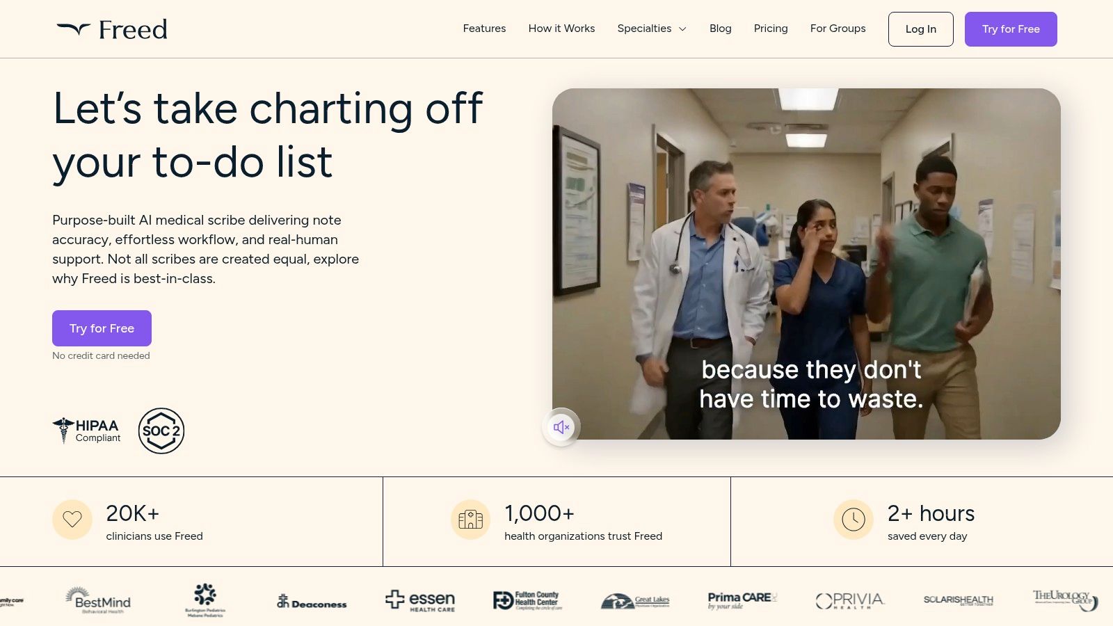Click the Privia Health logo
The height and width of the screenshot is (626, 1113).
click(x=849, y=600)
